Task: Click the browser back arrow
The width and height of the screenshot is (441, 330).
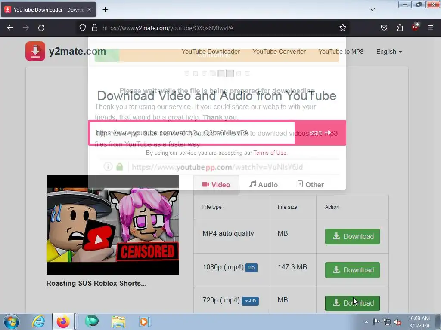Action: tap(10, 28)
